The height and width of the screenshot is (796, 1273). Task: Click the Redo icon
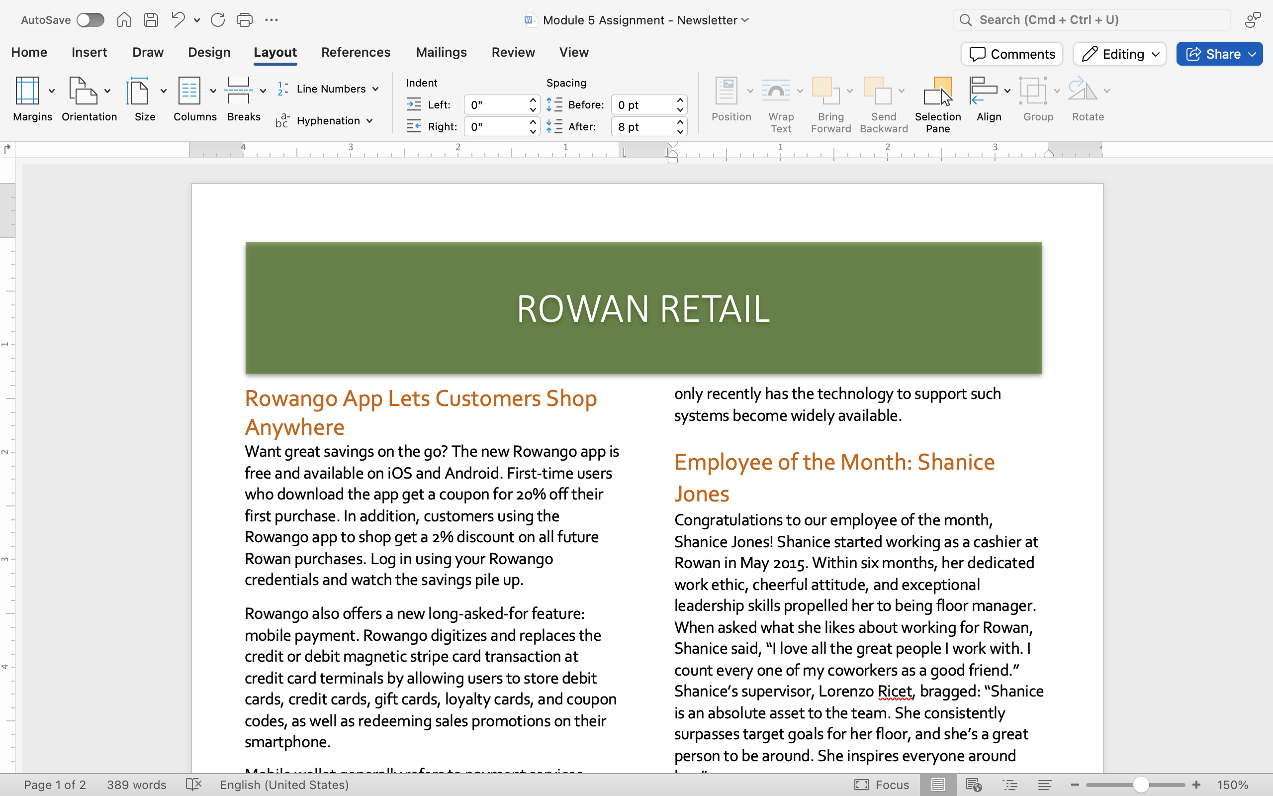[x=218, y=20]
